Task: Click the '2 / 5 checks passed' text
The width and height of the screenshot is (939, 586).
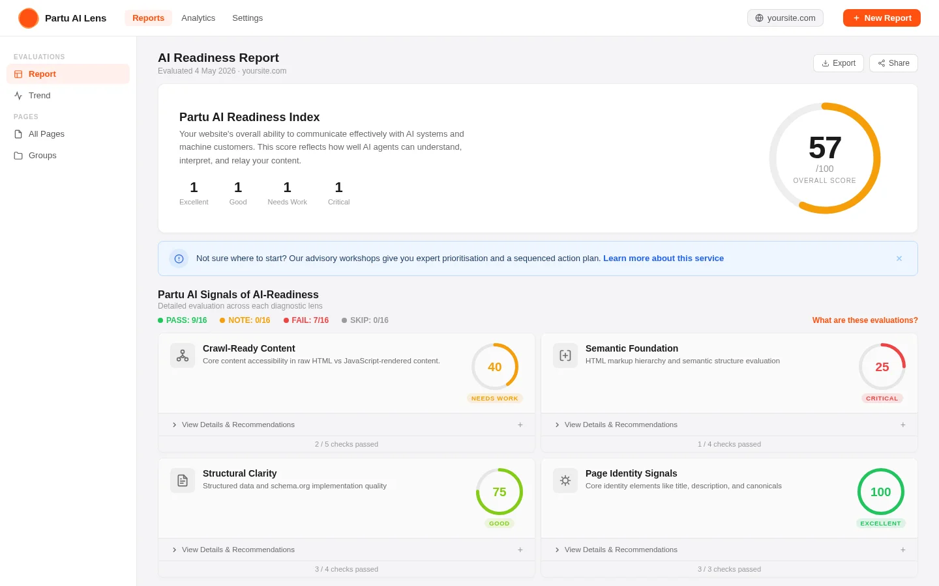Action: coord(346,444)
